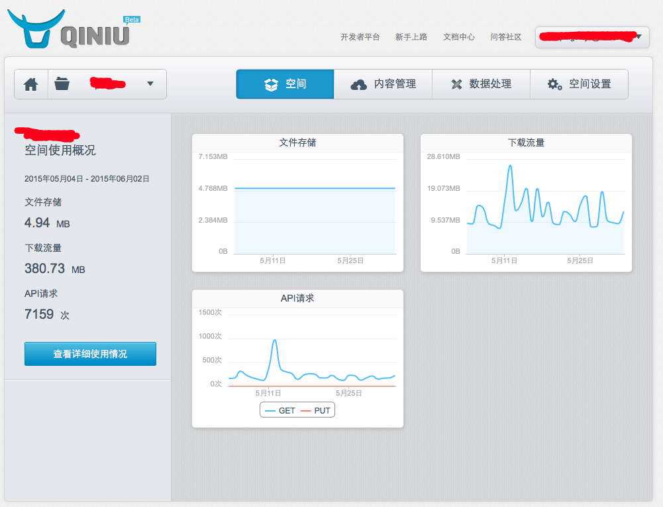Switch to the 空间 tab

click(x=284, y=84)
